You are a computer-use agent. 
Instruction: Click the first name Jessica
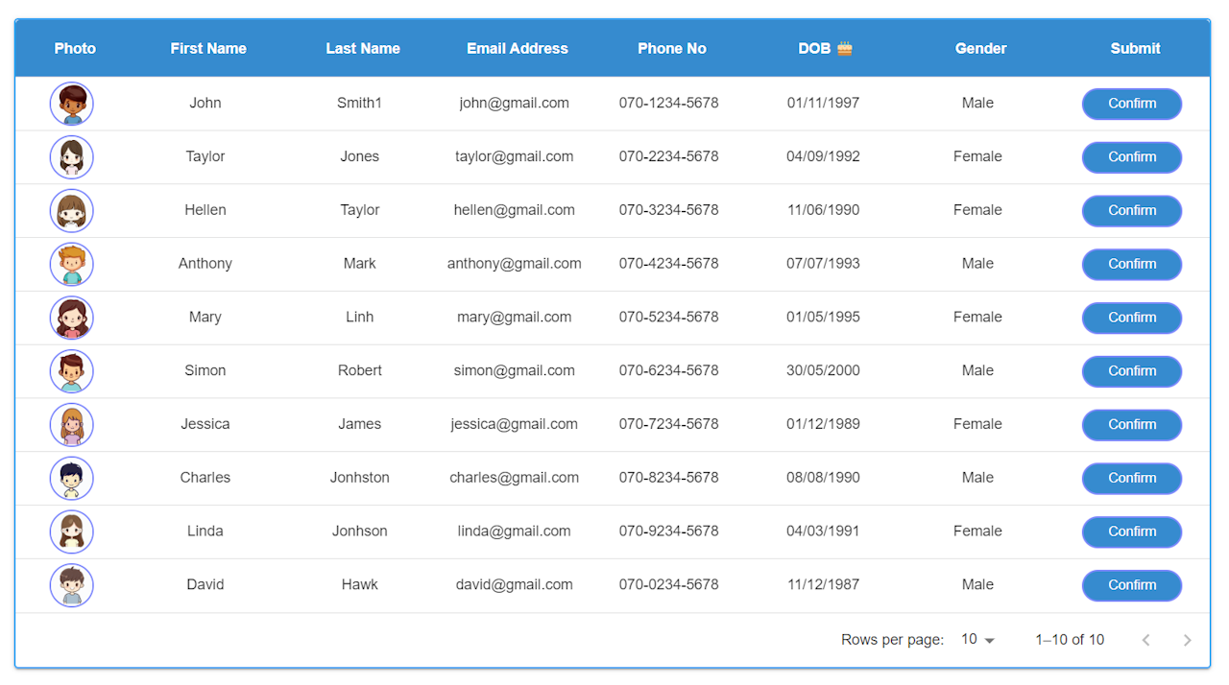205,424
